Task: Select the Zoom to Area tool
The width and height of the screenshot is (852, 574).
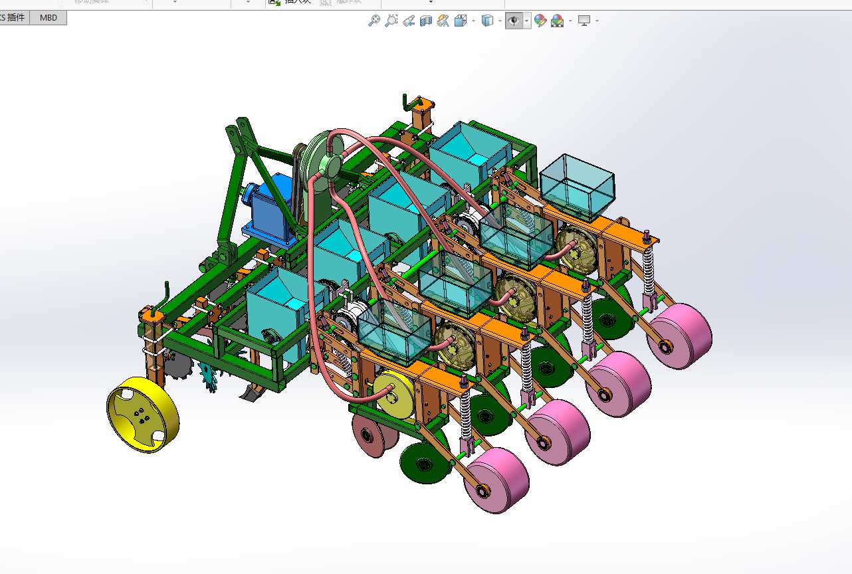Action: (391, 21)
